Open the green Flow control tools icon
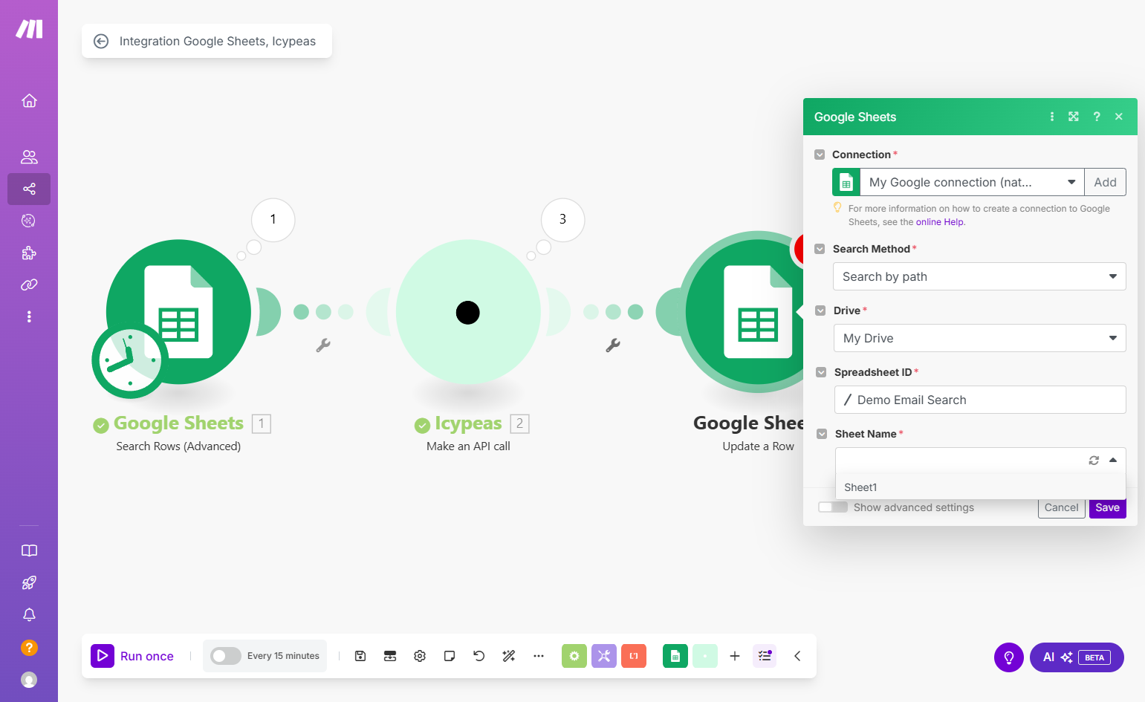This screenshot has height=702, width=1145. 574,656
